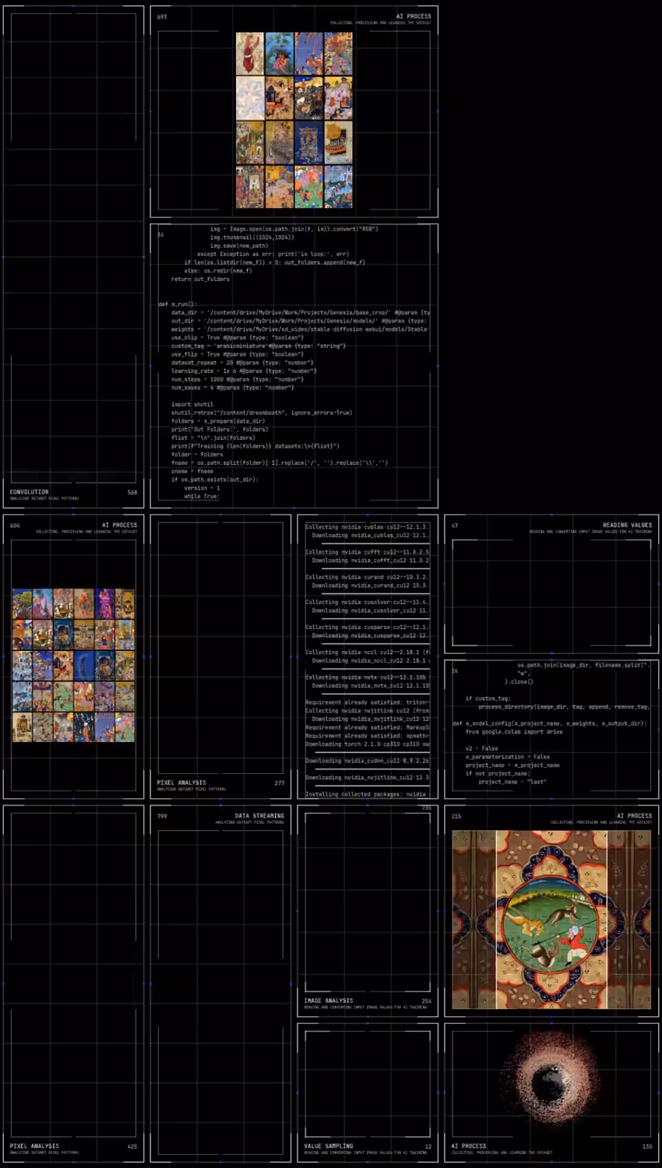
Task: Click the CONVOLUTION panel label
Action: coord(29,492)
